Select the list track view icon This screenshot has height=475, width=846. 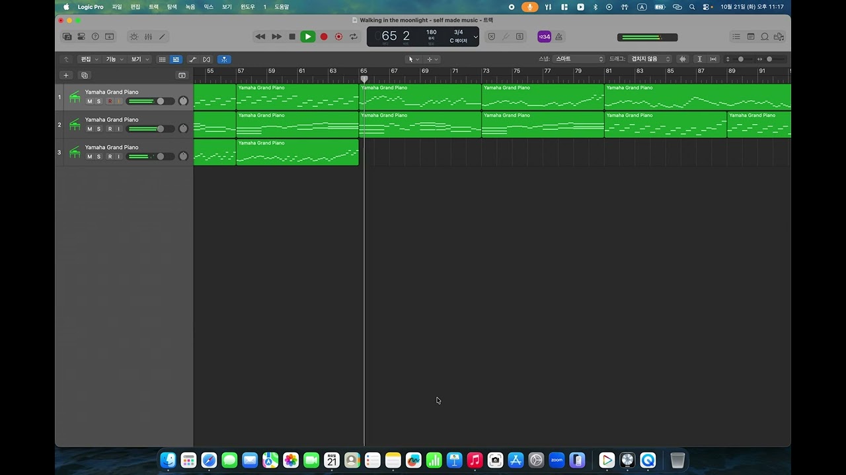pos(176,59)
